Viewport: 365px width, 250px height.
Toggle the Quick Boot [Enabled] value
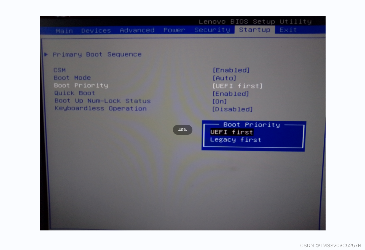click(231, 94)
